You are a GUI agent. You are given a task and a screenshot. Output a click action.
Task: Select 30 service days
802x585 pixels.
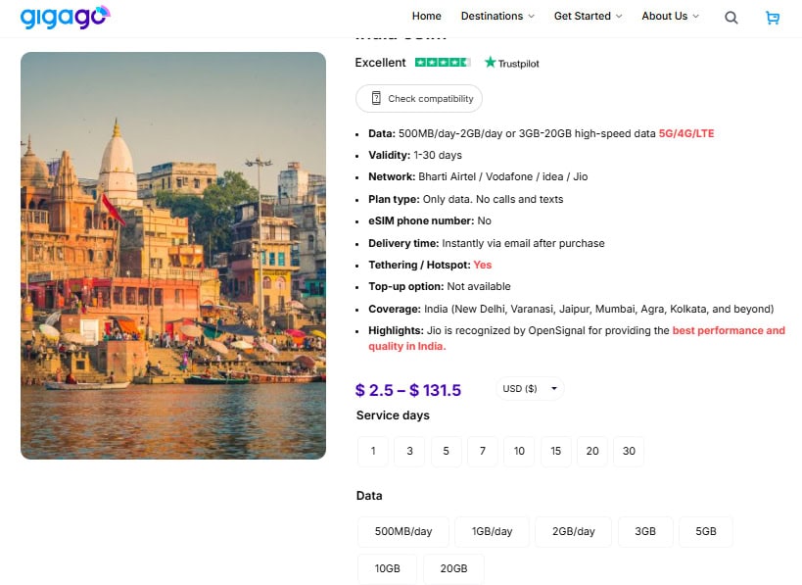[x=629, y=451]
